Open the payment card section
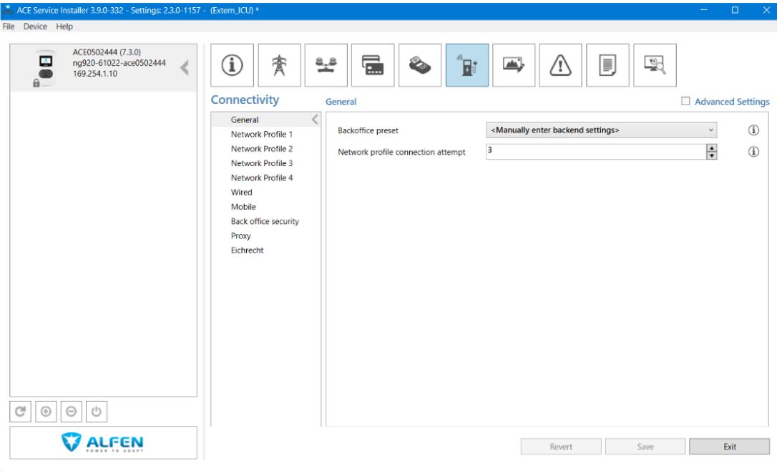Image resolution: width=777 pixels, height=471 pixels. click(373, 65)
